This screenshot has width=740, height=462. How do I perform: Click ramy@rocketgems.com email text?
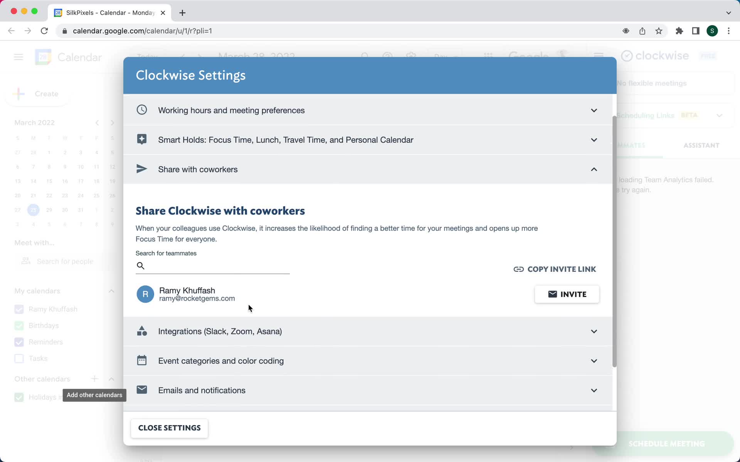click(x=197, y=298)
